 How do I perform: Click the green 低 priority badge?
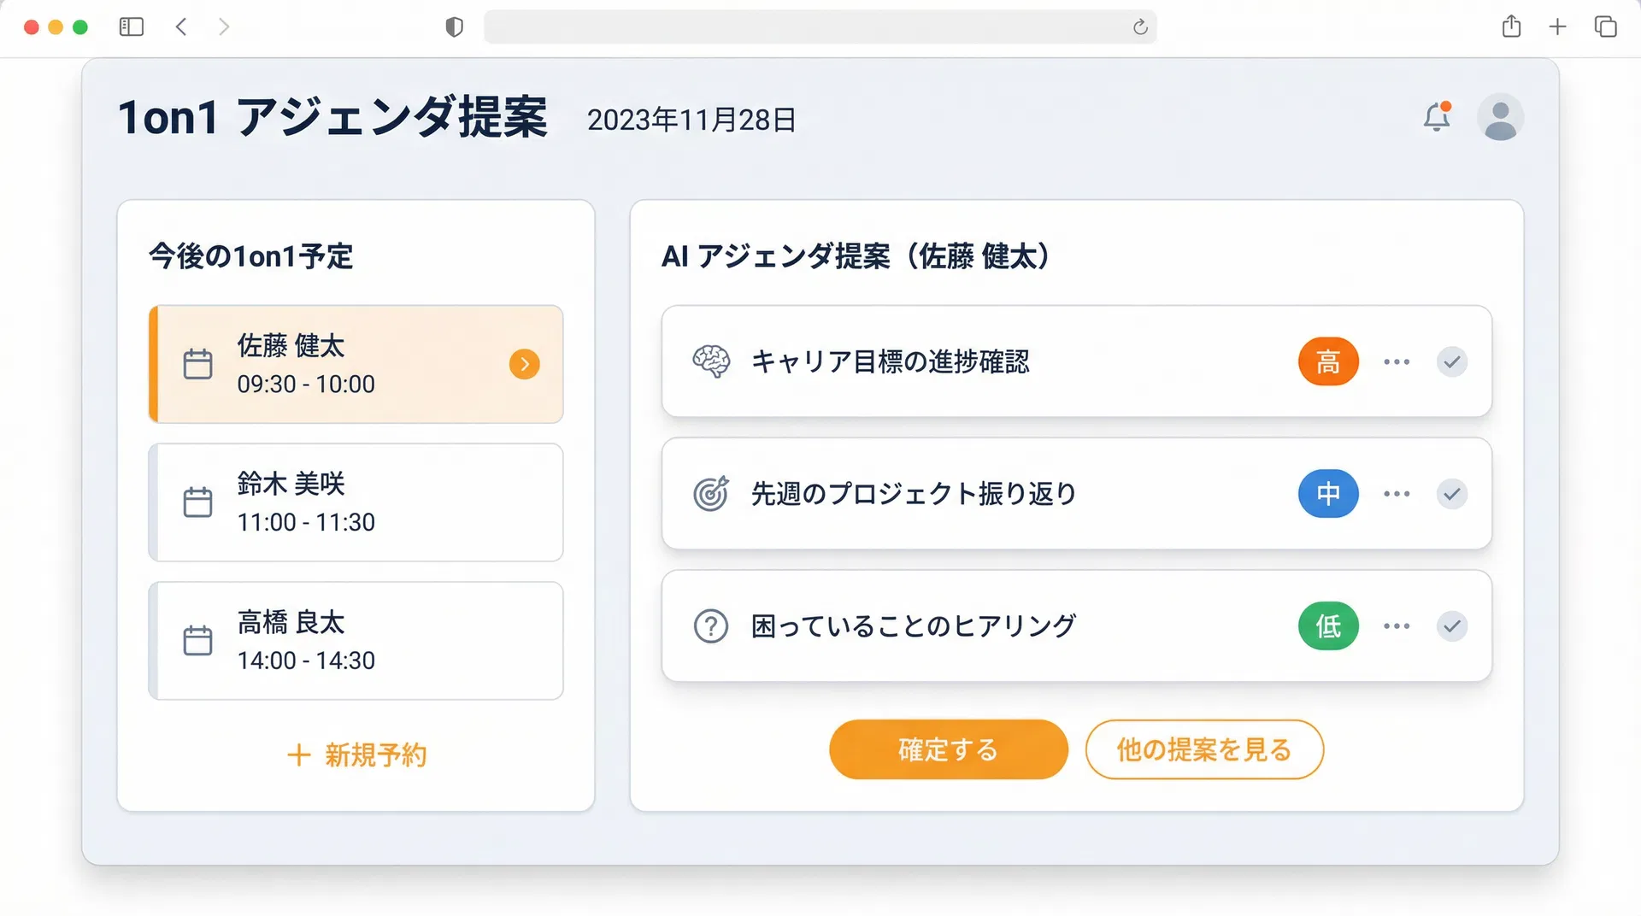[x=1328, y=626]
